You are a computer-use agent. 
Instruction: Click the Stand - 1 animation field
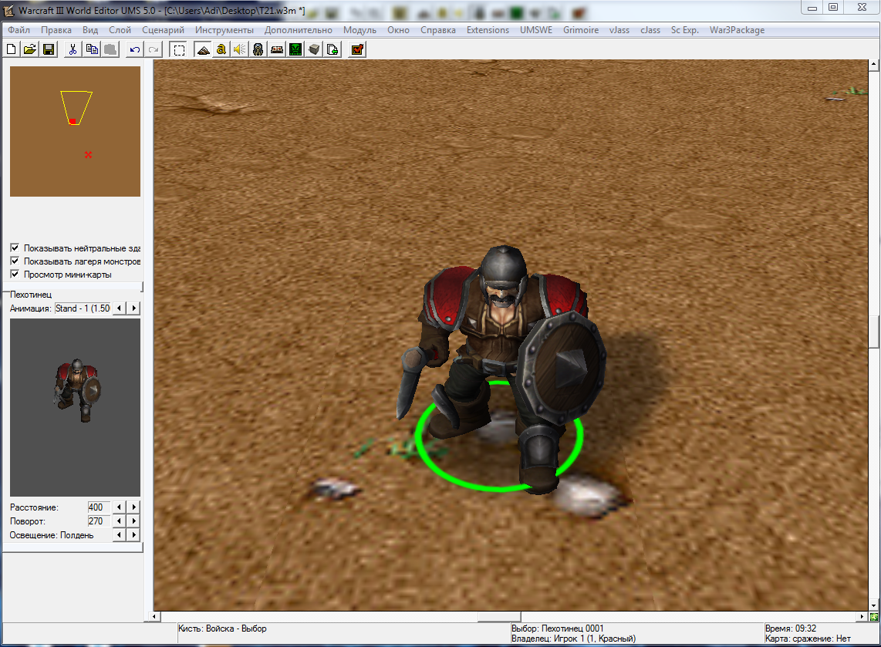pyautogui.click(x=82, y=308)
